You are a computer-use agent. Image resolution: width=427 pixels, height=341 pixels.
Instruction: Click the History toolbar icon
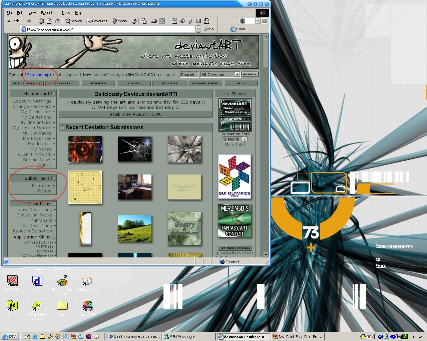click(x=134, y=21)
